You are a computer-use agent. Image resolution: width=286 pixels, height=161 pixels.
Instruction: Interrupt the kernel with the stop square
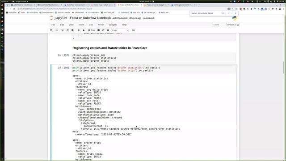(x=98, y=30)
